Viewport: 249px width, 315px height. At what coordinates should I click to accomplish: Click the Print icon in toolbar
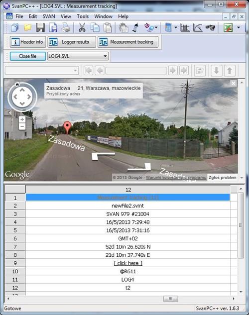pyautogui.click(x=66, y=27)
